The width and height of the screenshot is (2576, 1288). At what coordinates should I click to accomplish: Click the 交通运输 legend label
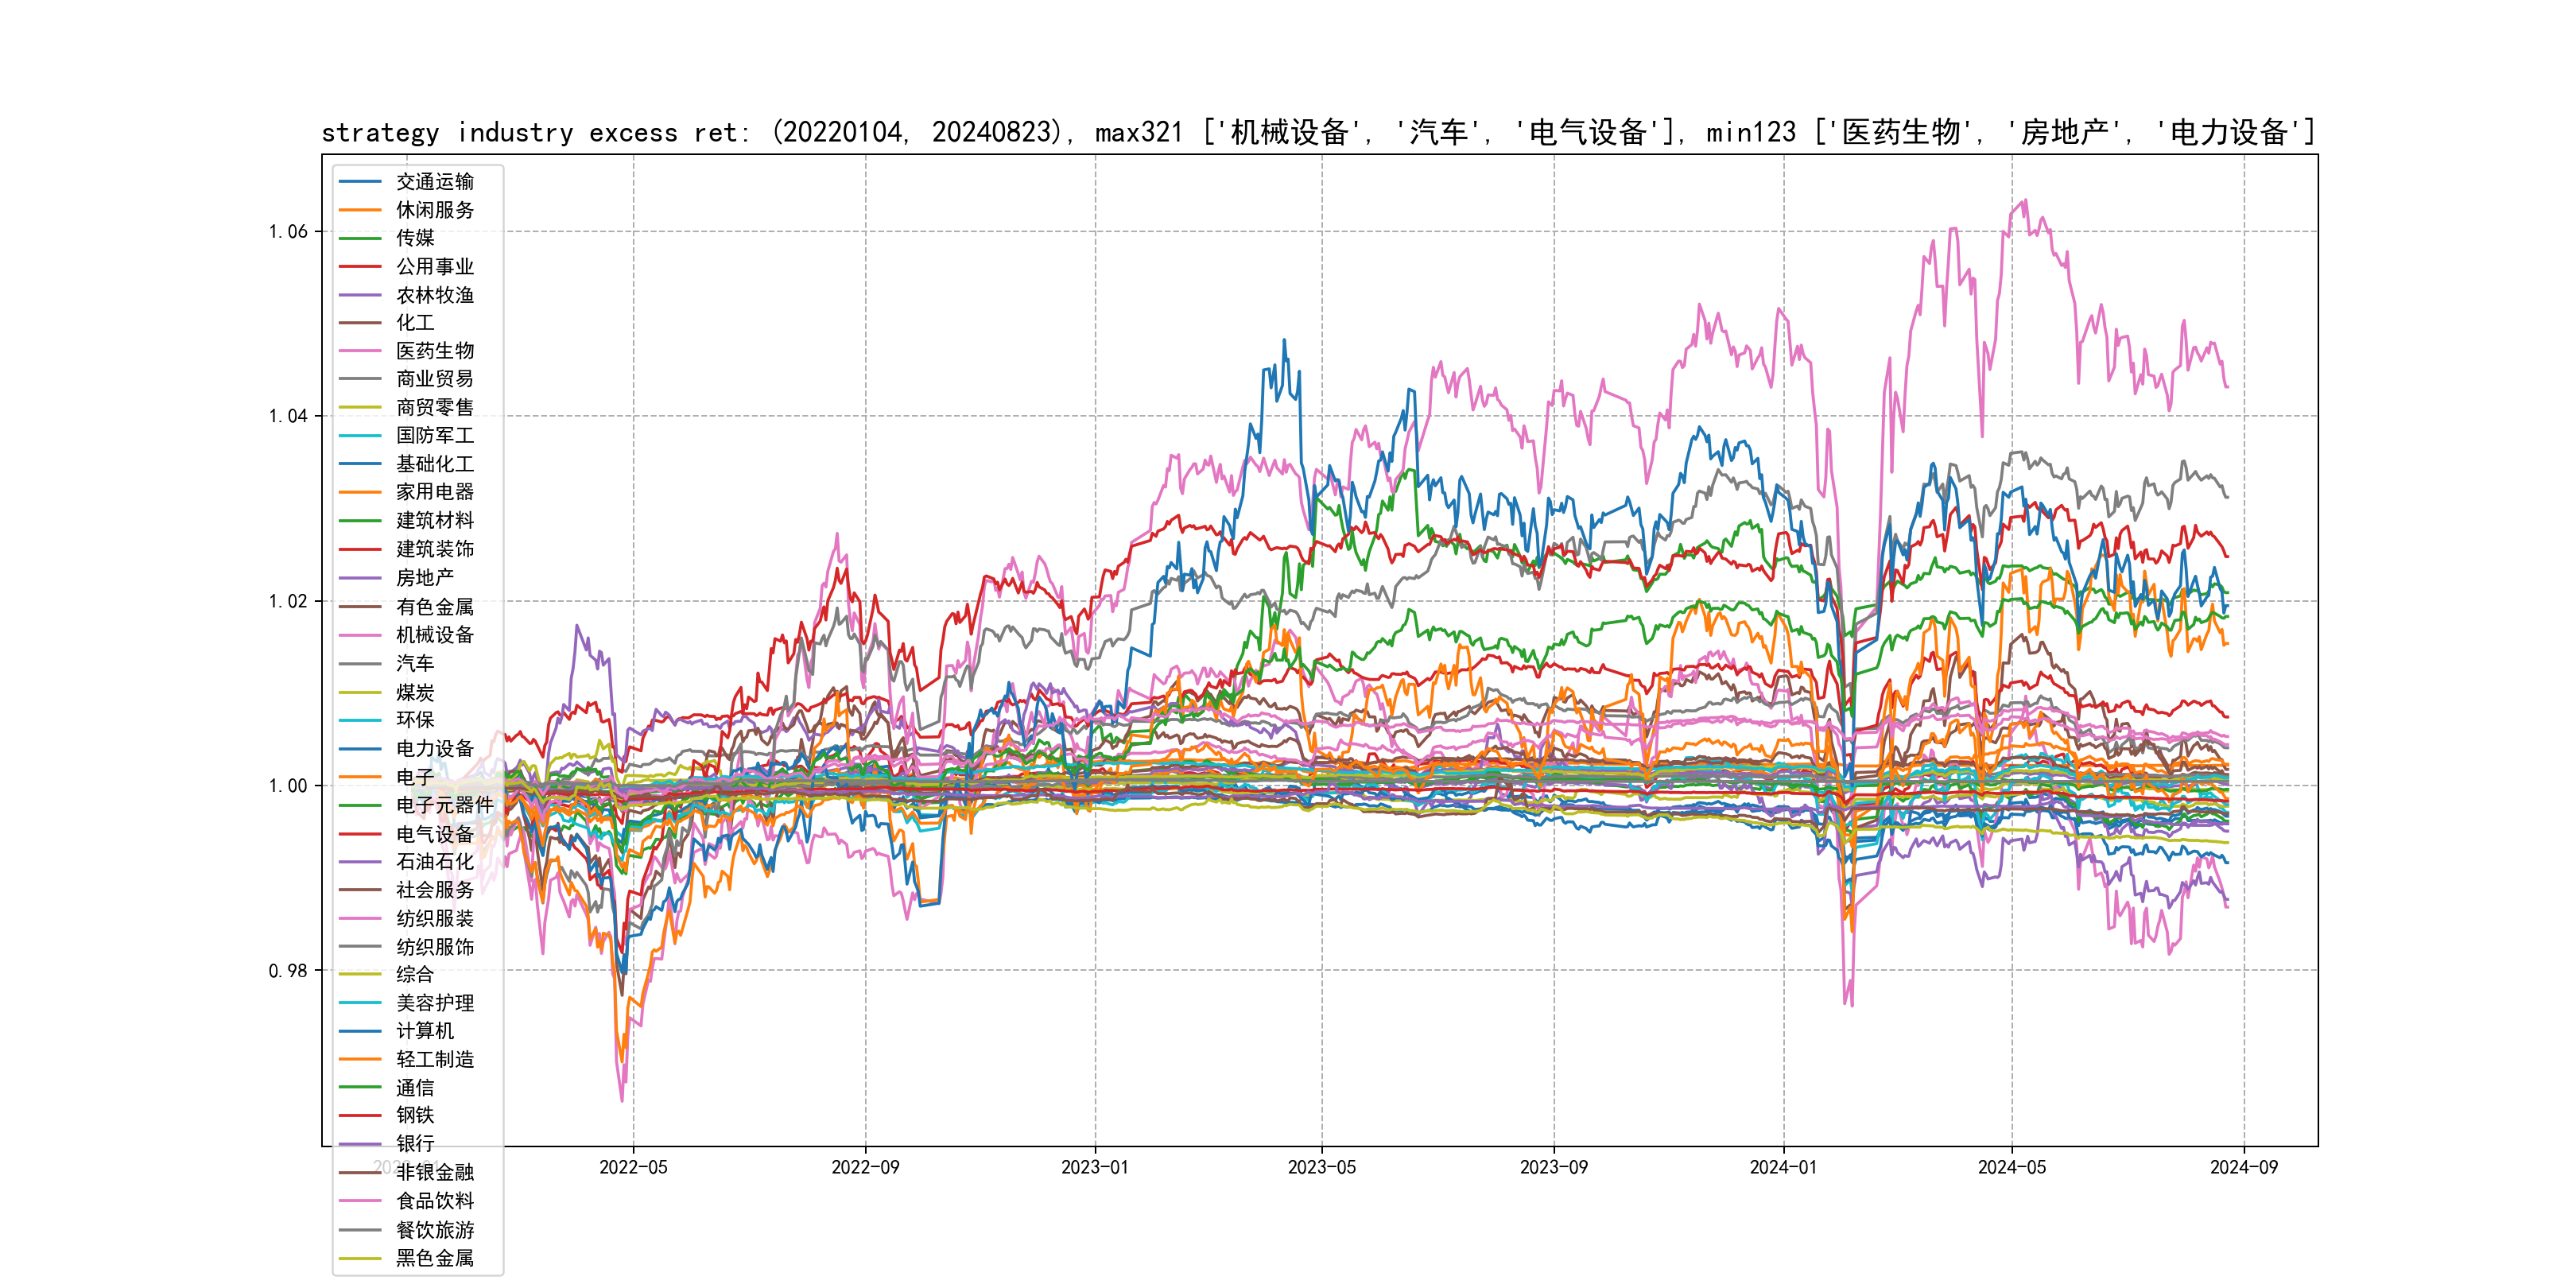[434, 182]
